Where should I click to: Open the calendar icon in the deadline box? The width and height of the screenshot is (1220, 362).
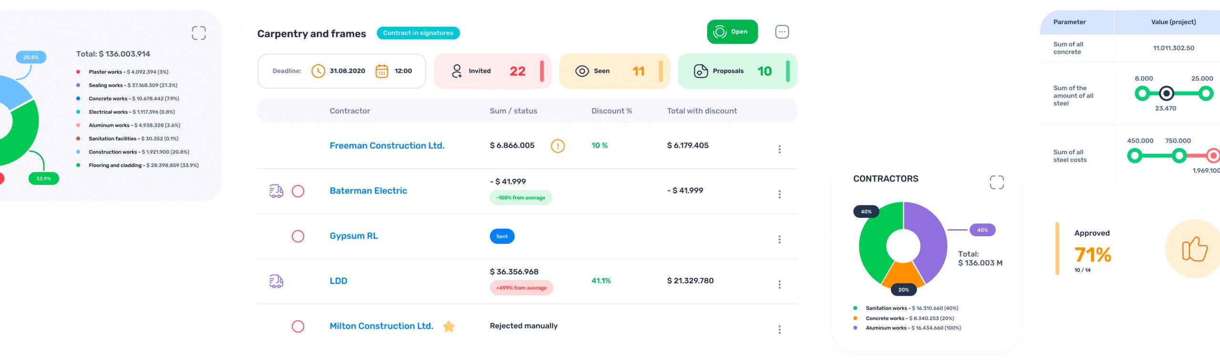[382, 71]
